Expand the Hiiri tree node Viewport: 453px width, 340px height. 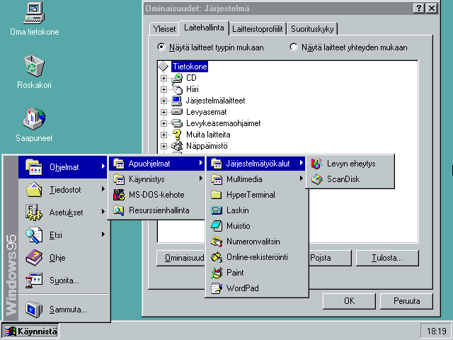point(164,89)
